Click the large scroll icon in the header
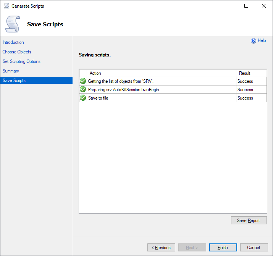The width and height of the screenshot is (273, 256). [13, 24]
